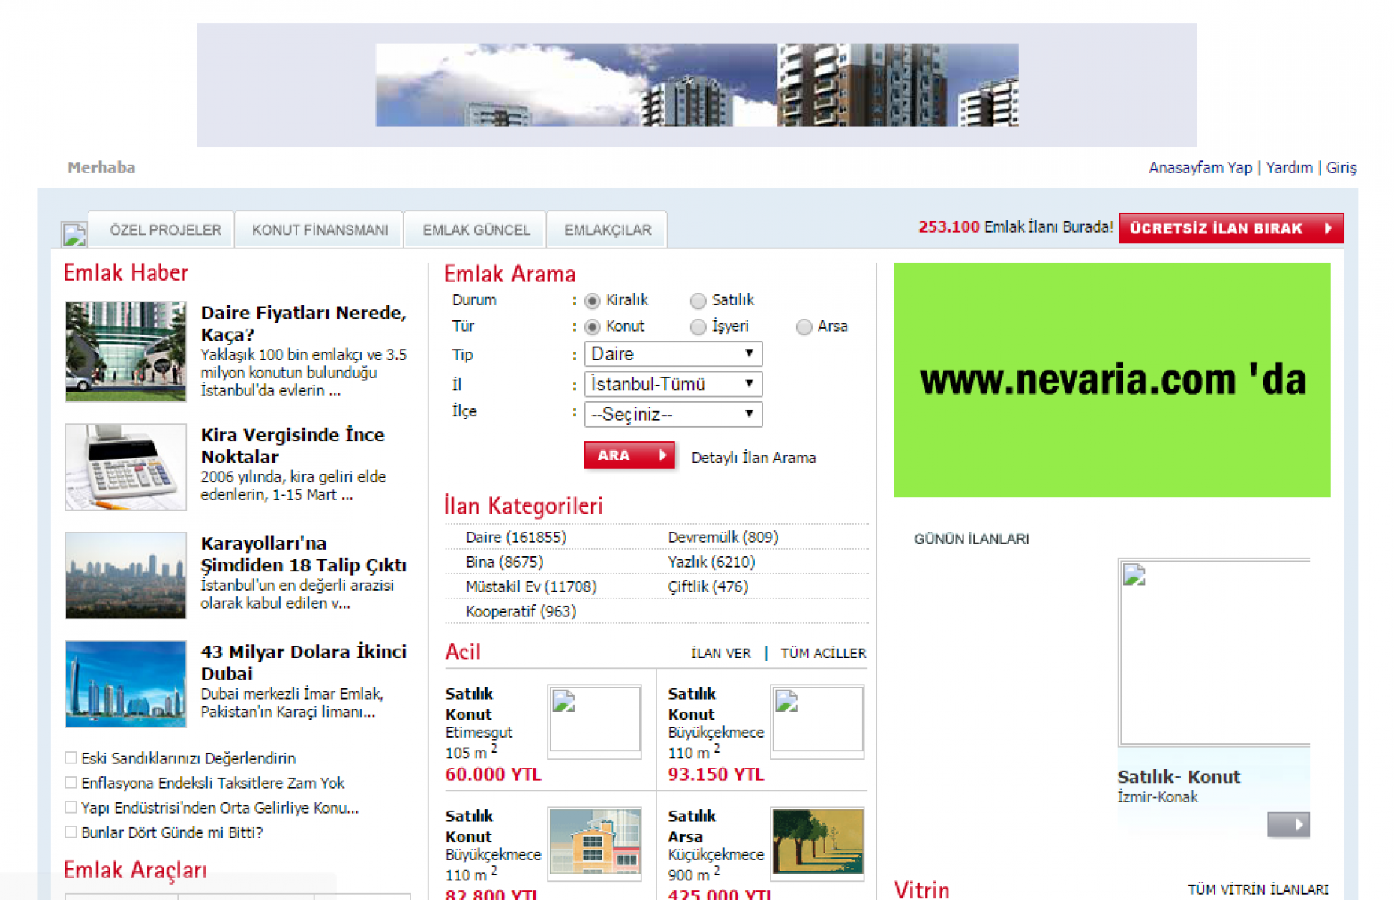1394x900 pixels.
Task: Click the tree image of Küçükçekmece Arsa listing
Action: 817,841
